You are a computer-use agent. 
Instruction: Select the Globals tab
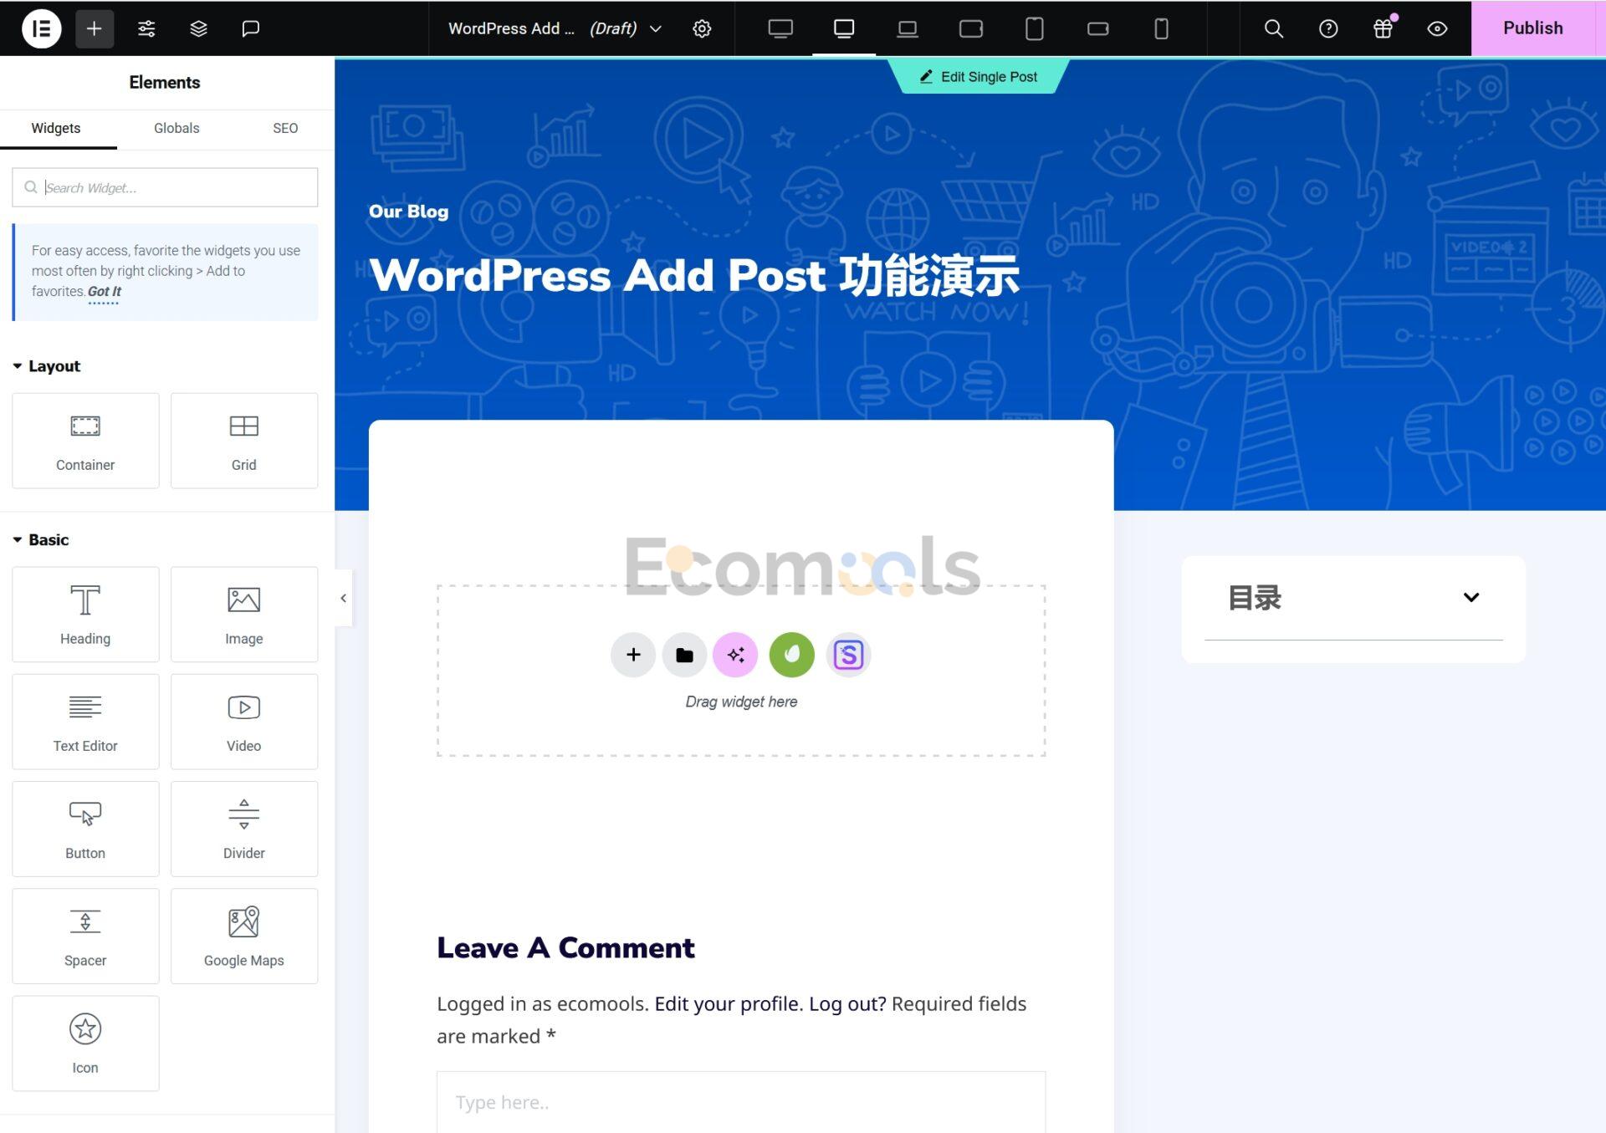(x=176, y=128)
